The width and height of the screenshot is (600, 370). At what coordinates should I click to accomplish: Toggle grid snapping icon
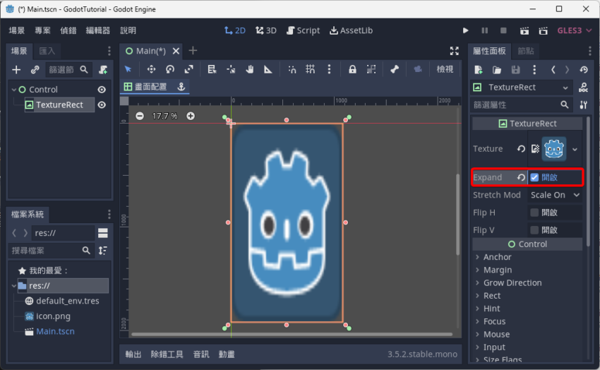[x=311, y=69]
